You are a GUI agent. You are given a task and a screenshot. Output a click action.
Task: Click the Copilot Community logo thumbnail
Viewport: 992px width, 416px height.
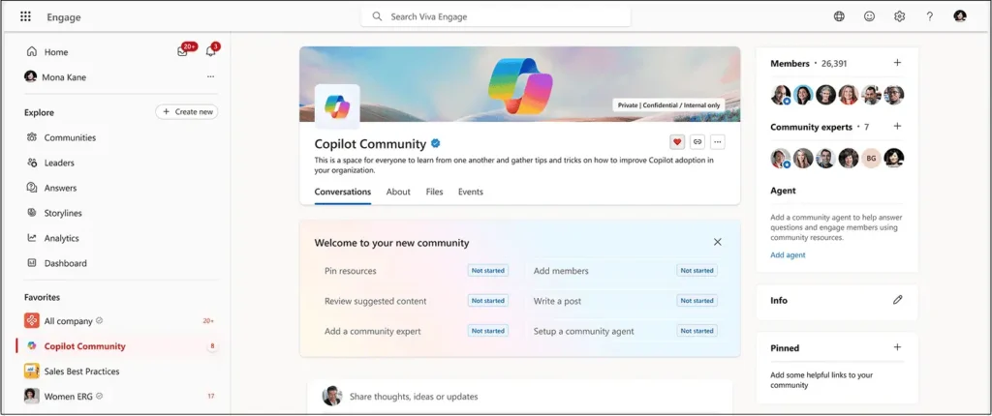point(337,106)
